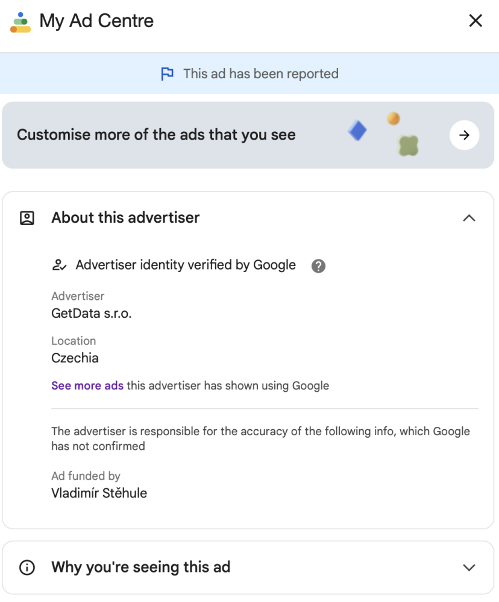Image resolution: width=499 pixels, height=602 pixels.
Task: Open the customise ads arrow button
Action: click(464, 135)
